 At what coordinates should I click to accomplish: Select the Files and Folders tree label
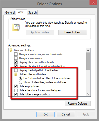(24, 50)
